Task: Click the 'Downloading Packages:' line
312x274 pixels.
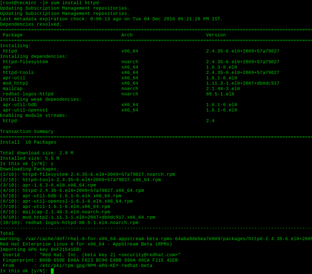Action: pyautogui.click(x=30, y=169)
